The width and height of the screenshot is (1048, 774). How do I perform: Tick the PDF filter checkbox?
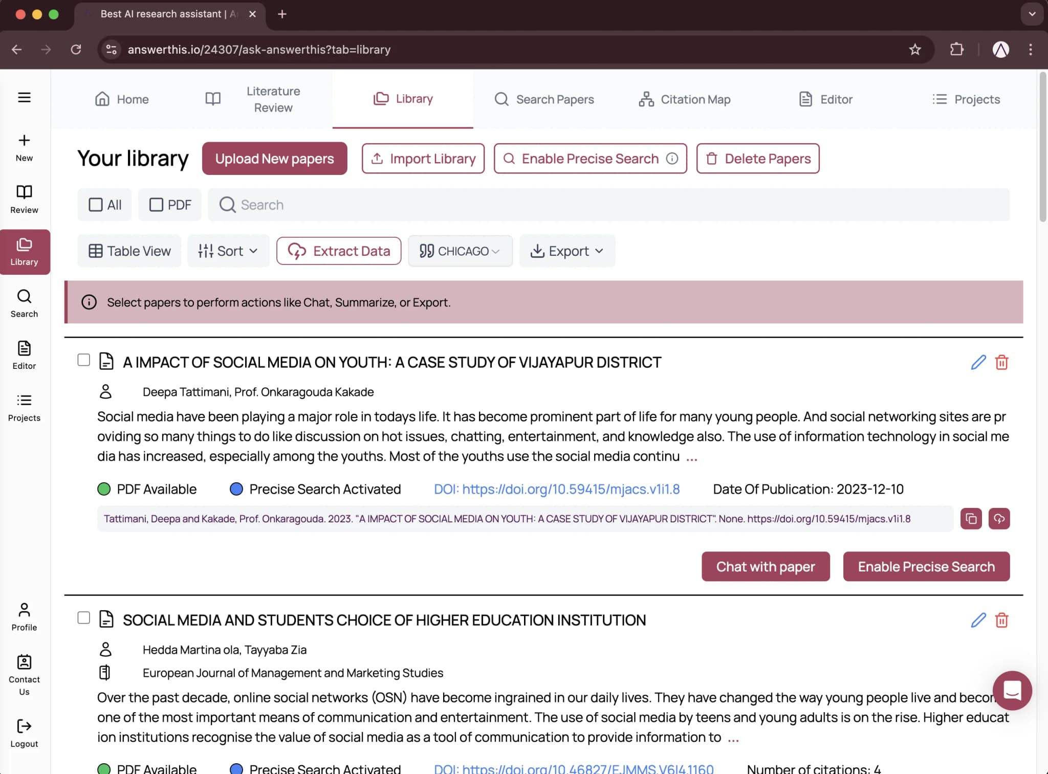(x=156, y=205)
